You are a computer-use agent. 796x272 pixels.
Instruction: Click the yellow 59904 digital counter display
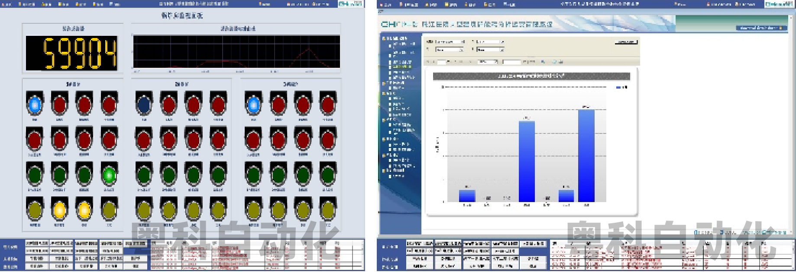tap(72, 53)
